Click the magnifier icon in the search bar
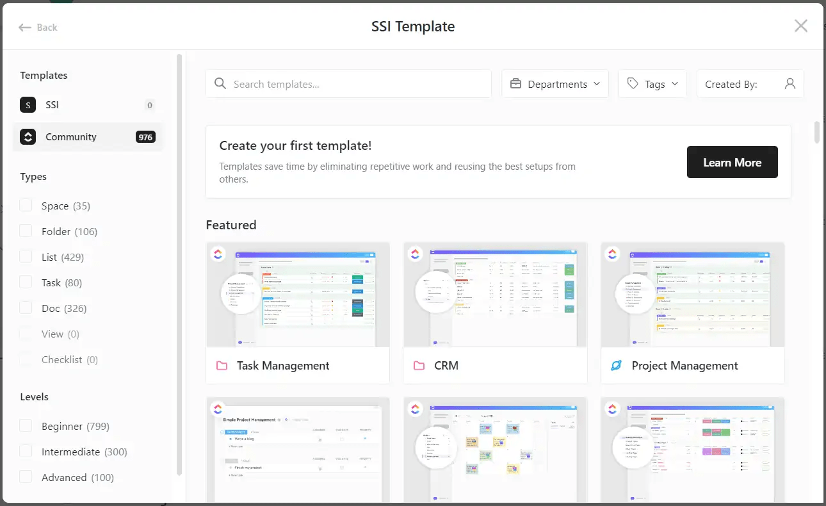Viewport: 826px width, 506px height. pyautogui.click(x=220, y=83)
